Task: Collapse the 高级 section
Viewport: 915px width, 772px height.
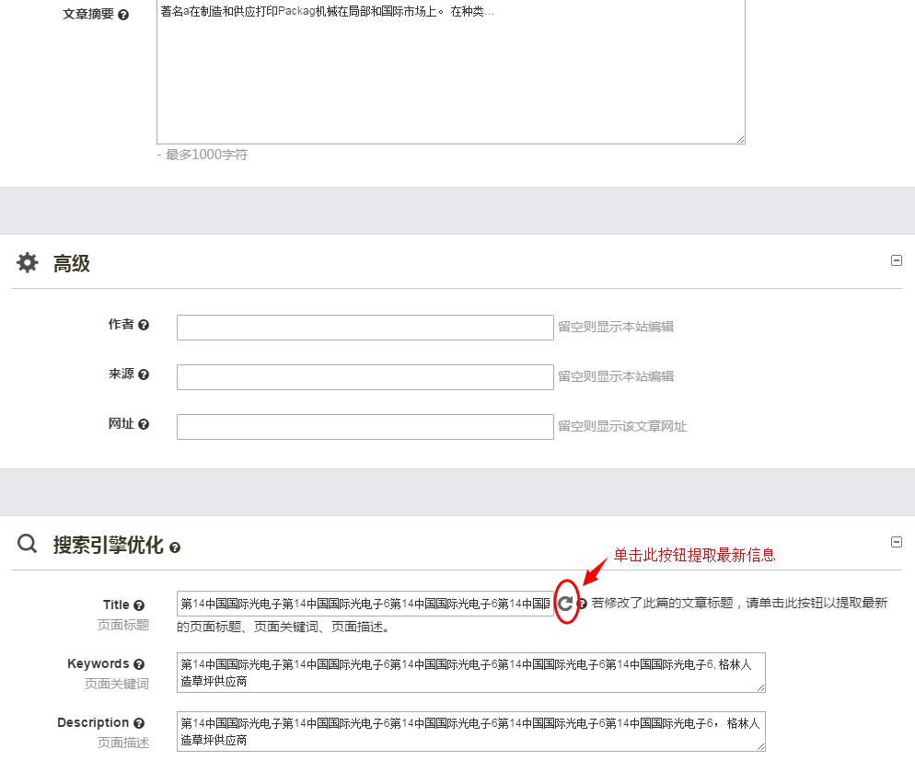Action: click(897, 260)
